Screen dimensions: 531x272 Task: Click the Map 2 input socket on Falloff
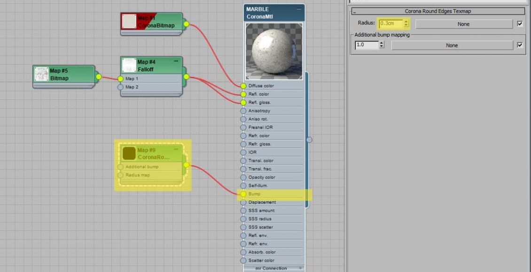(x=120, y=87)
